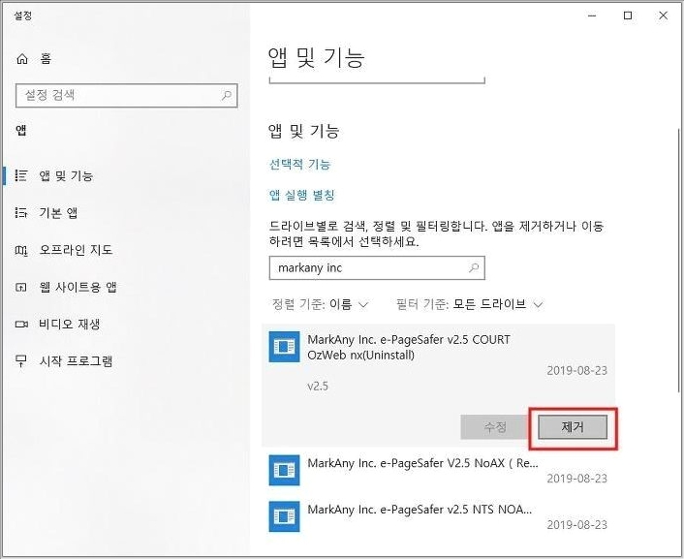Focus the 설정 검색 input field
The width and height of the screenshot is (684, 559).
[x=127, y=95]
